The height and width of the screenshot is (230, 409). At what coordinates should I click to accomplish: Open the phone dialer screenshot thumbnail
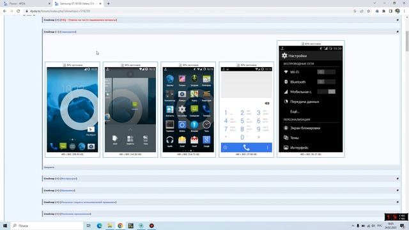coord(246,109)
